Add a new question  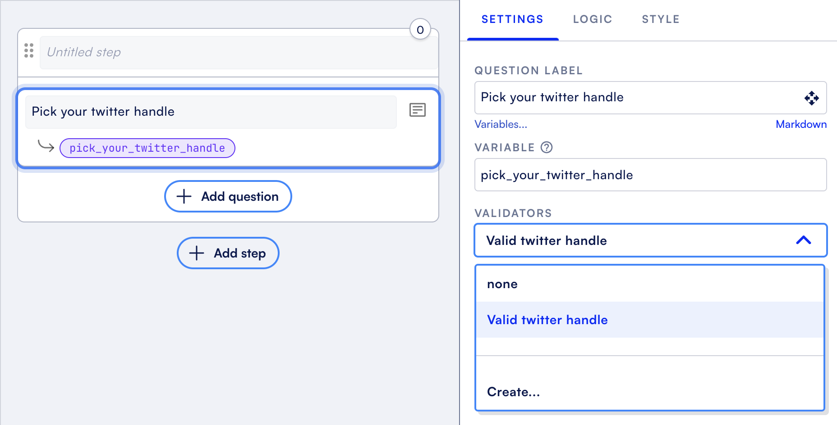[x=228, y=196]
